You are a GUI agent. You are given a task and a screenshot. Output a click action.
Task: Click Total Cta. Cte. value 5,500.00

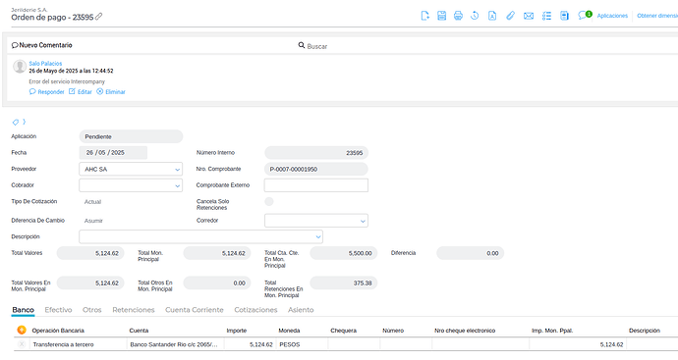(x=343, y=253)
